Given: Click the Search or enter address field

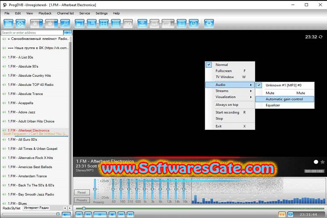Looking at the screenshot, I should point(32,33).
